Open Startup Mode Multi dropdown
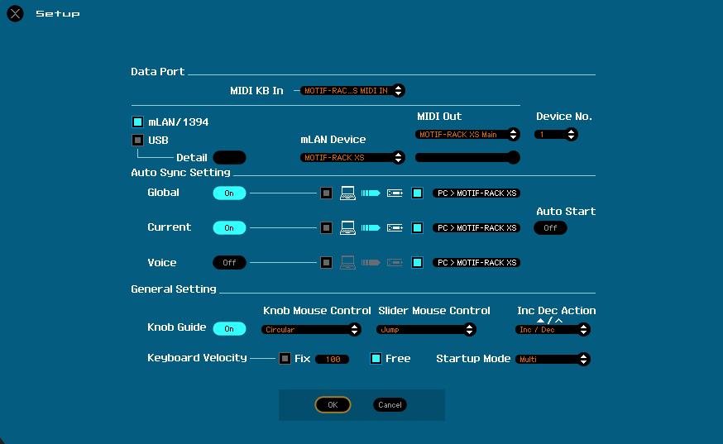 tap(553, 359)
